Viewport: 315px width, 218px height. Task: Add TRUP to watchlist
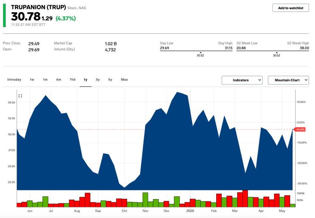pyautogui.click(x=291, y=8)
